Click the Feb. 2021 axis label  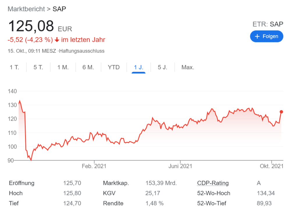pos(94,166)
